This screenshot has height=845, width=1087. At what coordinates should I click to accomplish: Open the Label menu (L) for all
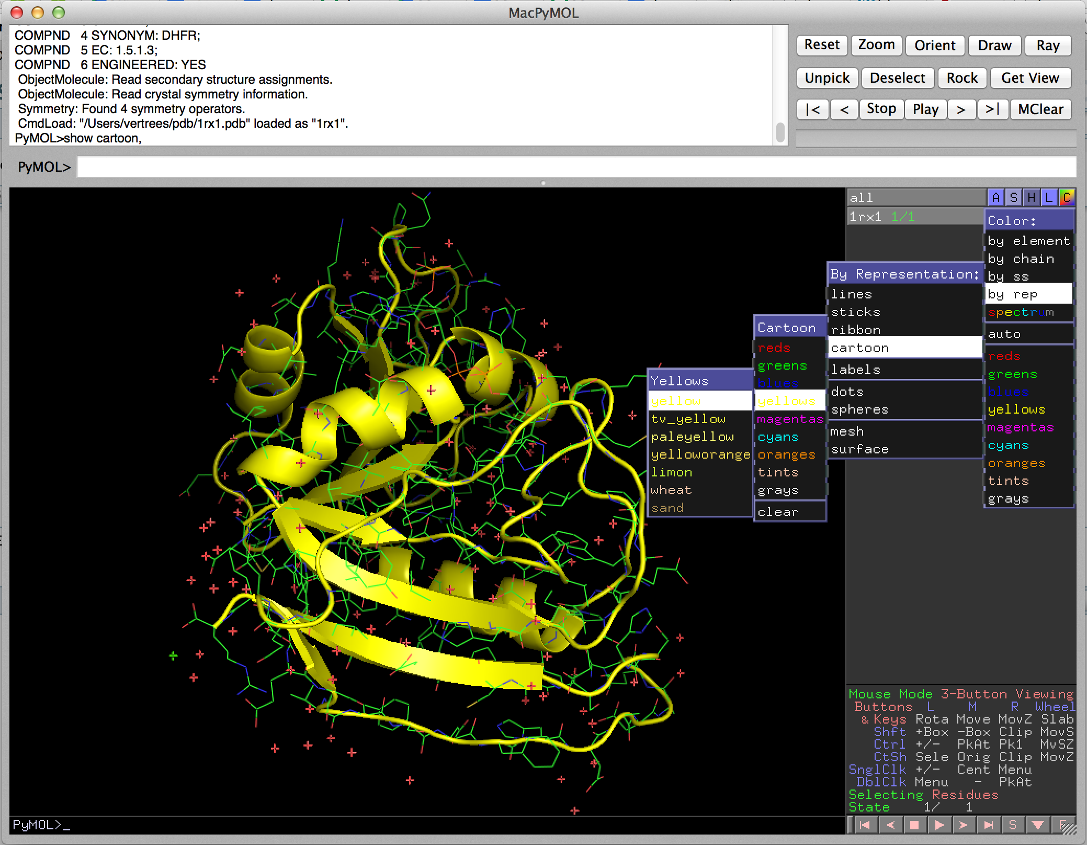click(1049, 197)
